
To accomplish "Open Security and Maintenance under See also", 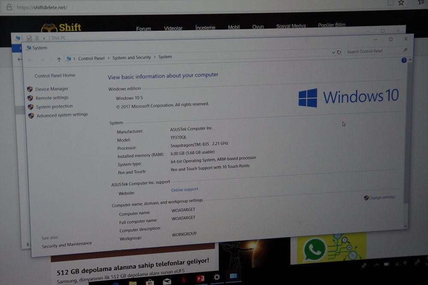I will coord(67,244).
